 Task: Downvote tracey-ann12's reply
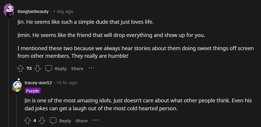click(x=42, y=121)
